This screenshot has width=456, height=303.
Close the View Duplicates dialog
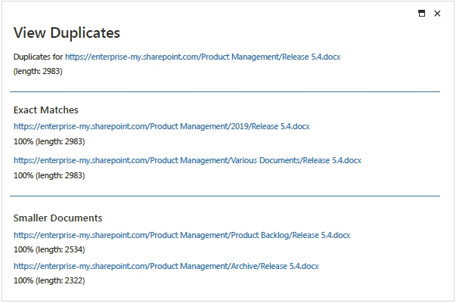437,14
